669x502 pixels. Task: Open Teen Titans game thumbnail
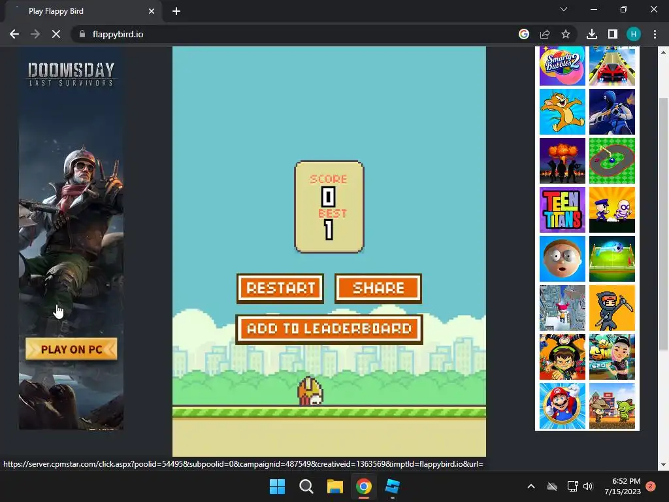pos(563,210)
